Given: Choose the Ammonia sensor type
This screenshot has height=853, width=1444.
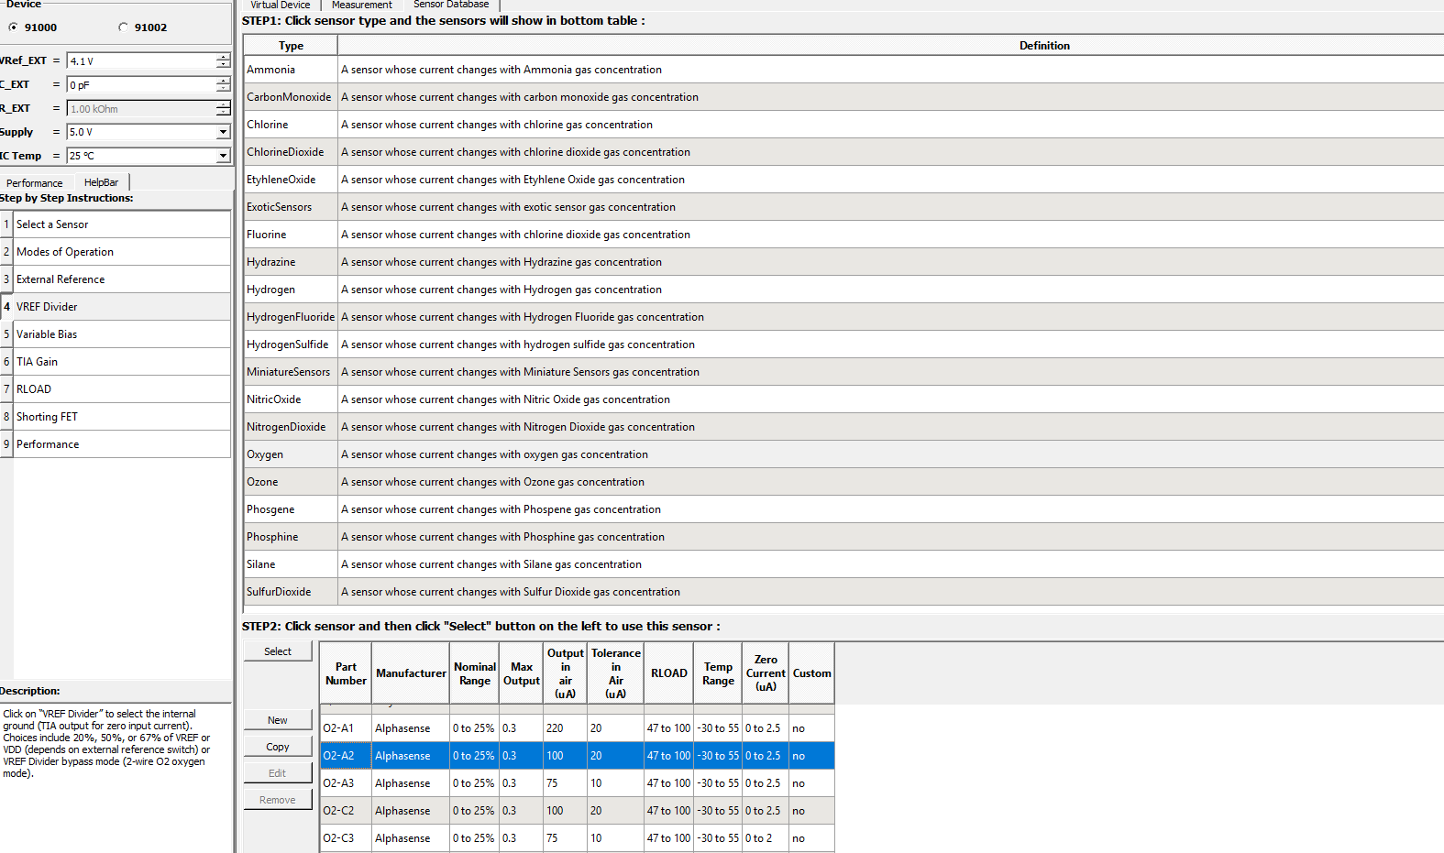Looking at the screenshot, I should coord(291,70).
